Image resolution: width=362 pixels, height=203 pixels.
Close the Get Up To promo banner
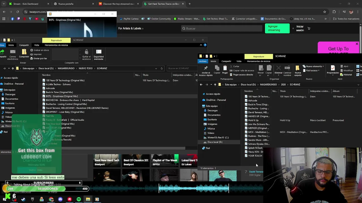[357, 44]
